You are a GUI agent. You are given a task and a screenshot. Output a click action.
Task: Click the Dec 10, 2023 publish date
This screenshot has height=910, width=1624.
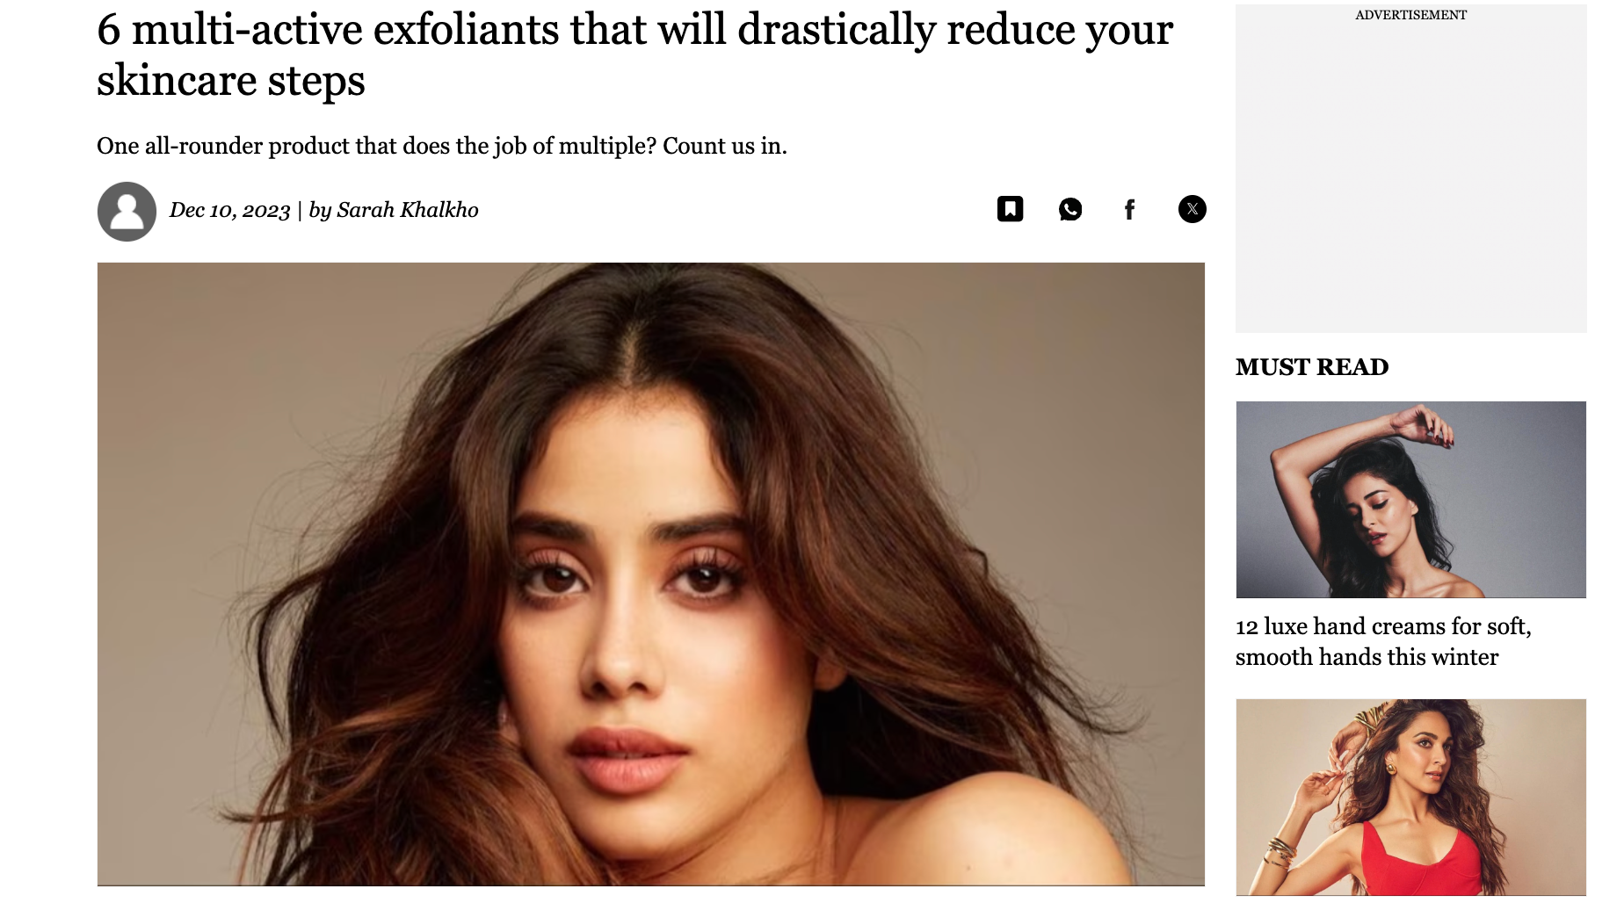pos(229,211)
